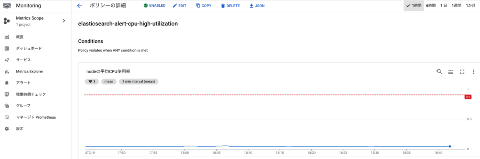This screenshot has height=159, width=480.
Task: Download policy via JSON button
Action: (257, 6)
